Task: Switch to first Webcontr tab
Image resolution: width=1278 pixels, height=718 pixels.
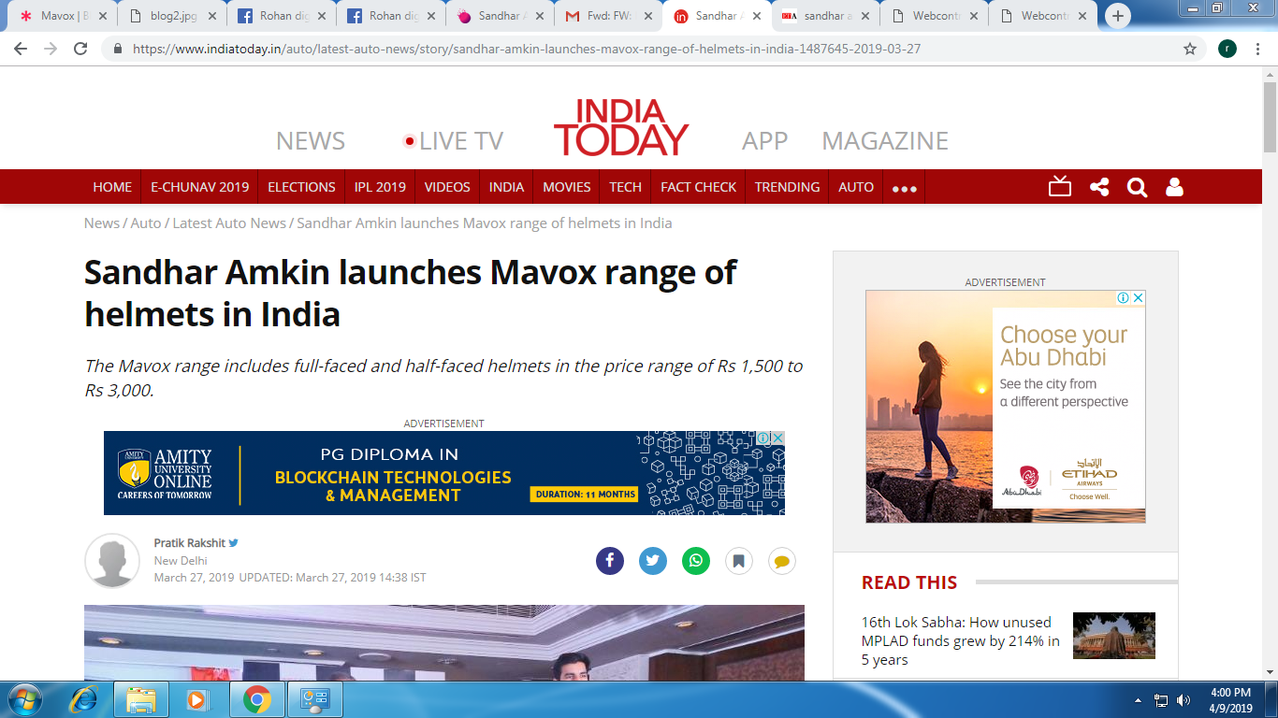Action: tap(933, 16)
